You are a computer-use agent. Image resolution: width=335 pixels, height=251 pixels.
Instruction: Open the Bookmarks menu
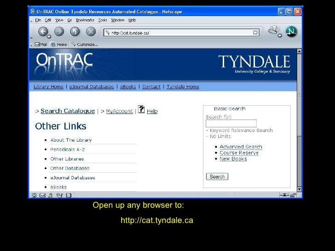(x=85, y=20)
